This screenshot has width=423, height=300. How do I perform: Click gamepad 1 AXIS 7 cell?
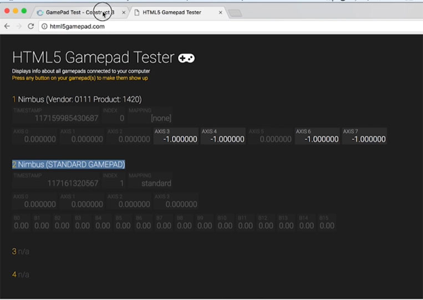point(364,136)
